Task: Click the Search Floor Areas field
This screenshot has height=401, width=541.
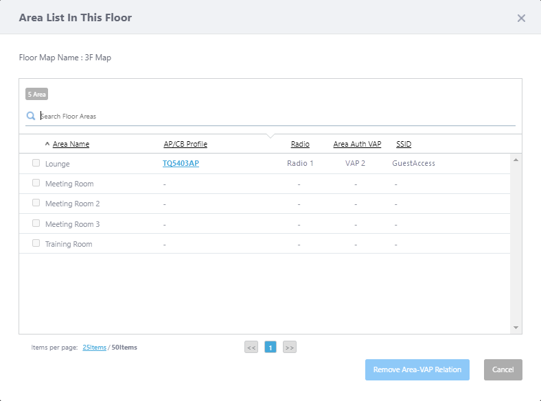Action: 275,116
